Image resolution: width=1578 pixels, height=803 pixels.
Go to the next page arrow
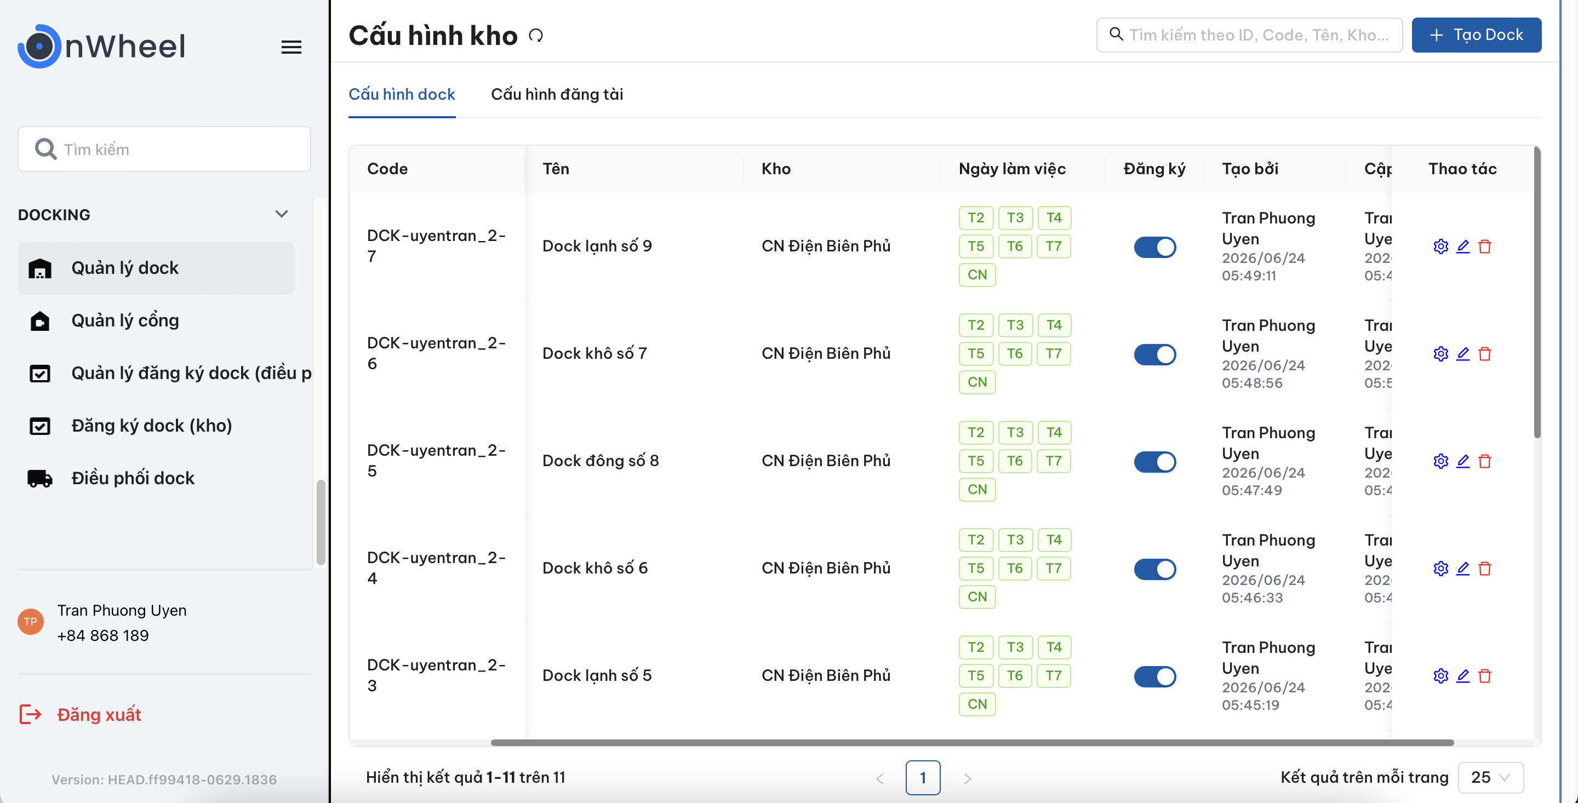tap(967, 778)
